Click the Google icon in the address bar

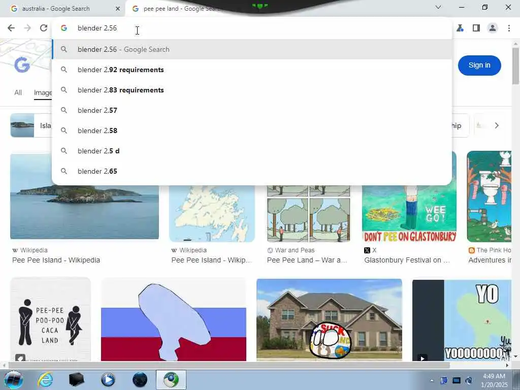(x=64, y=28)
